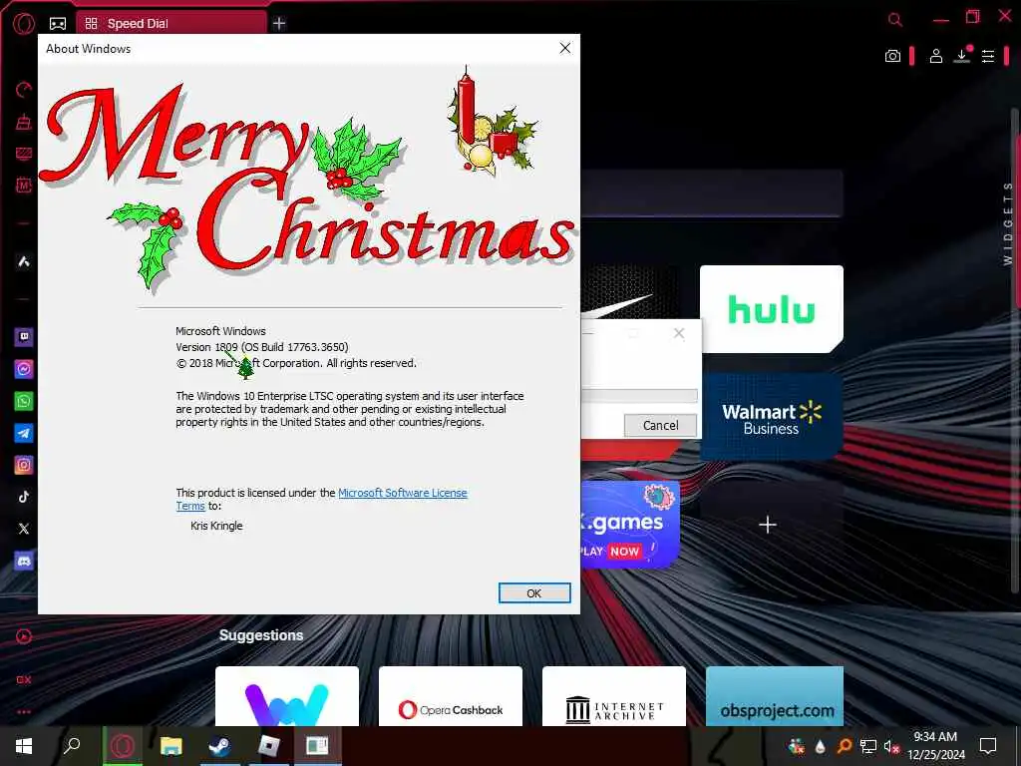Click the rightmost taskbar app beside Roblox

[x=318, y=746]
